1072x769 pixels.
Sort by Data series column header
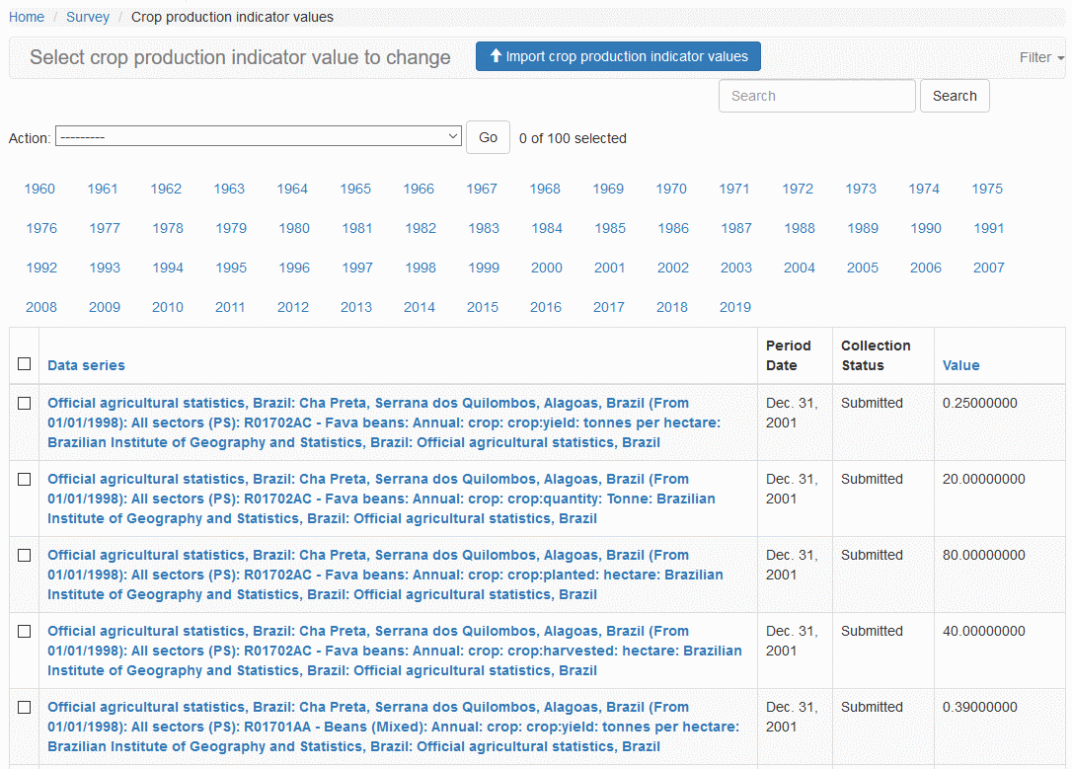(86, 365)
